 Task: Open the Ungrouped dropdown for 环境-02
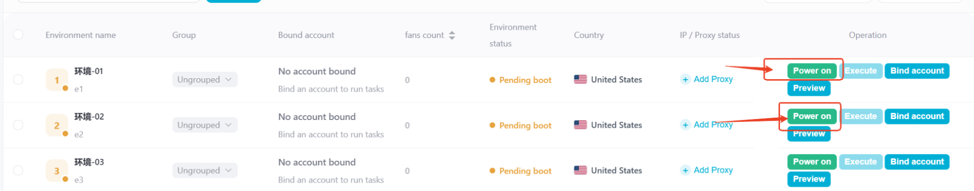205,125
